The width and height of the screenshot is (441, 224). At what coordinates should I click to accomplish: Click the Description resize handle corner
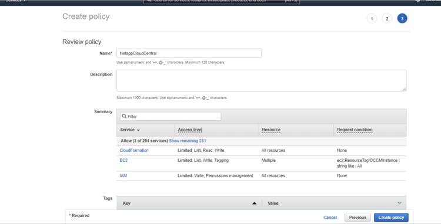point(404,89)
